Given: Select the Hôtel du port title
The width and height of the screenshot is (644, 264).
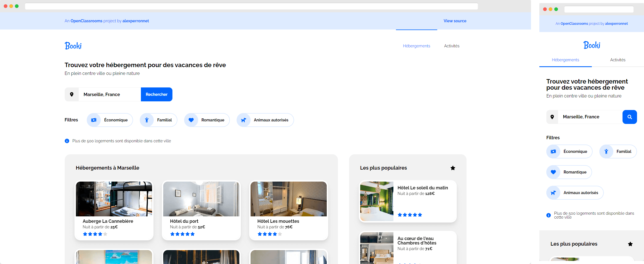Looking at the screenshot, I should 184,221.
